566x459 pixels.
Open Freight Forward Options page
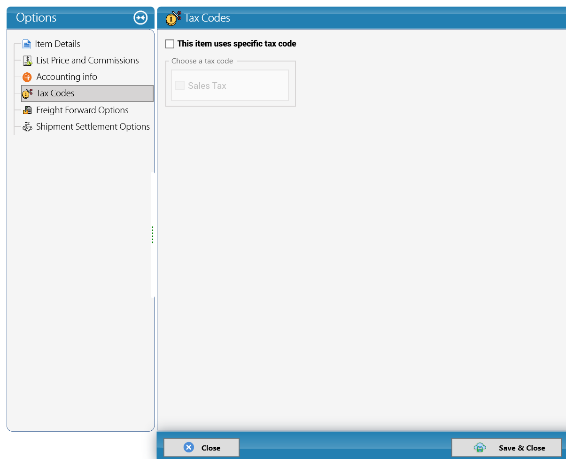point(82,110)
